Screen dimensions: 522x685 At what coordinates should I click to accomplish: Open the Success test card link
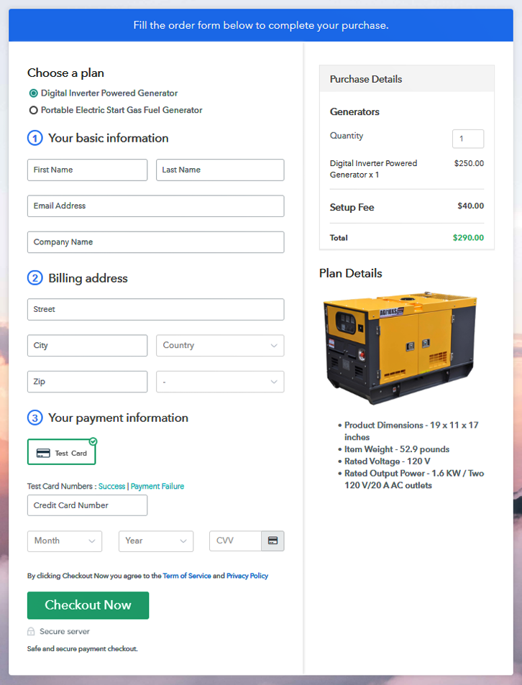[112, 486]
